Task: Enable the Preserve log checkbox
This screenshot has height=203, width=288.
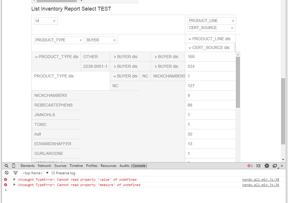Action: pos(53,173)
